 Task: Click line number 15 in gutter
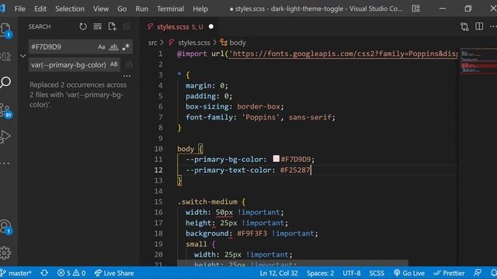[x=158, y=201]
